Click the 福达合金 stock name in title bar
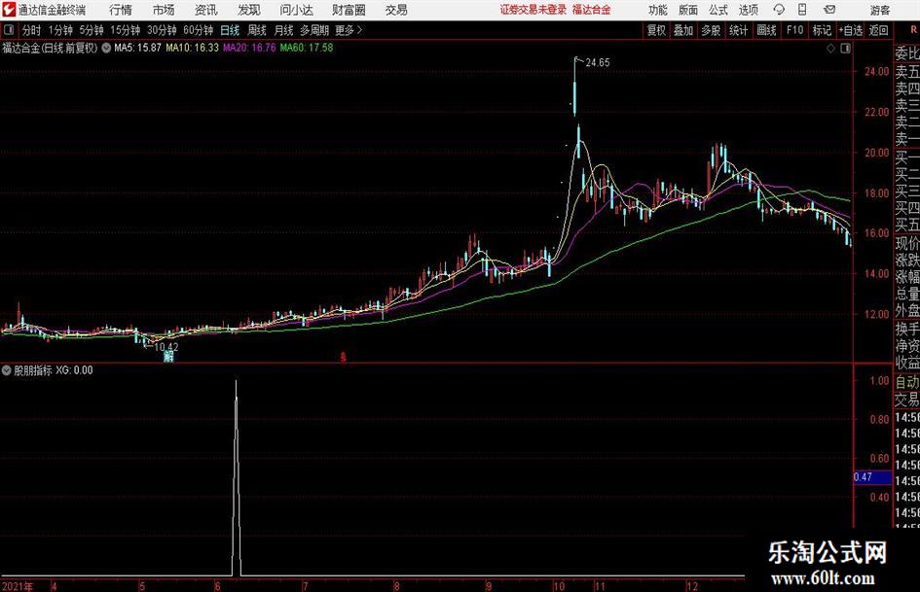Image resolution: width=920 pixels, height=592 pixels. [592, 10]
